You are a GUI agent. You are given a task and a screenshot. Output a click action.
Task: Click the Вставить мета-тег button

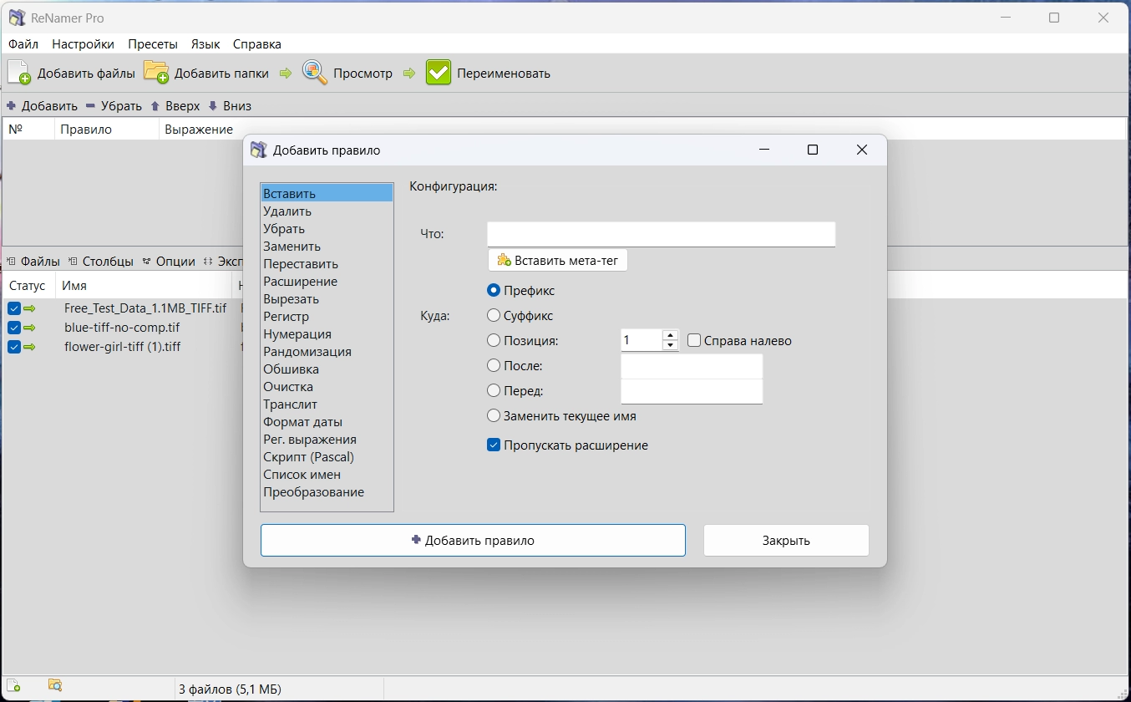click(558, 261)
